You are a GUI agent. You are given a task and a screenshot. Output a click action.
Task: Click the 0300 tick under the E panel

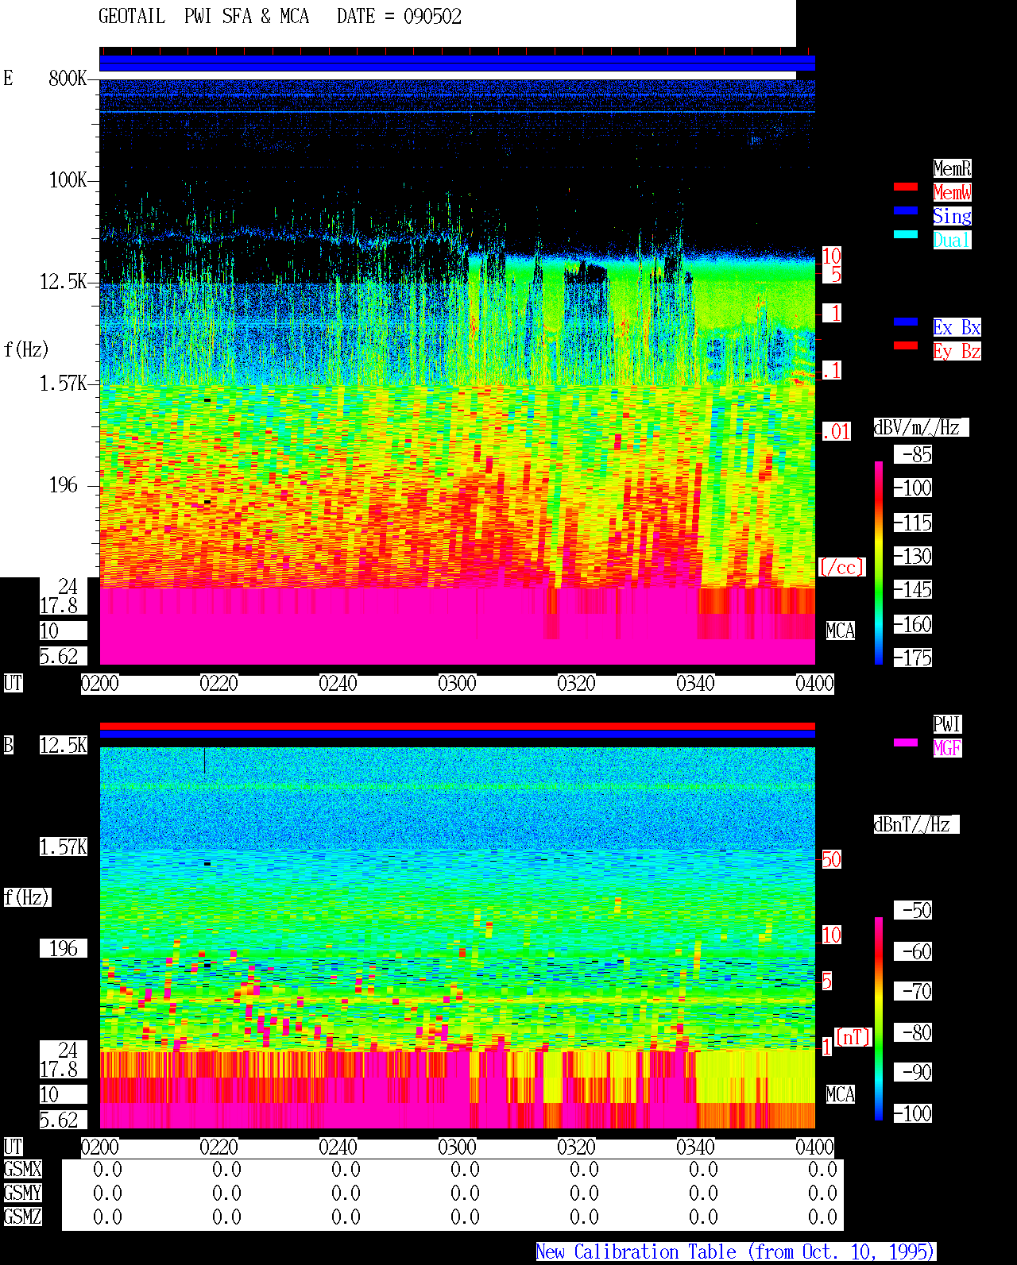(x=458, y=684)
